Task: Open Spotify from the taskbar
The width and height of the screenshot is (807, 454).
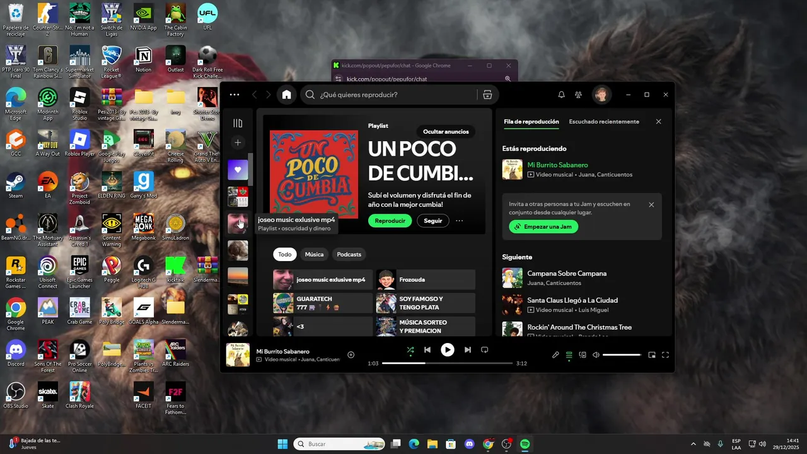Action: coord(525,444)
